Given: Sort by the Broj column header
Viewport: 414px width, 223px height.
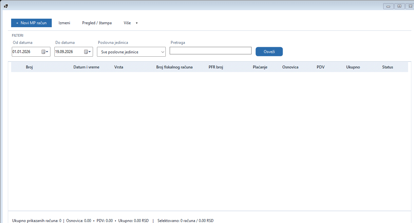Looking at the screenshot, I should point(29,67).
